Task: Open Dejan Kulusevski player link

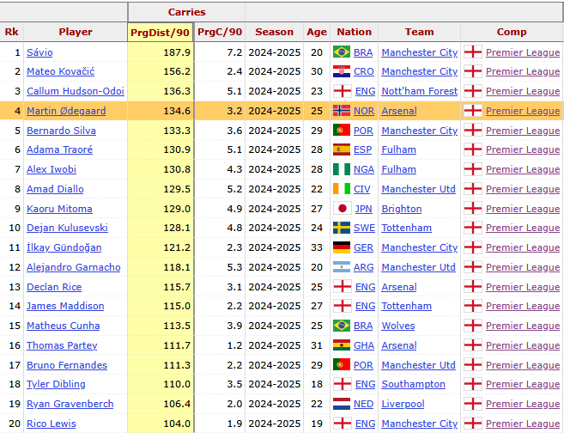Action: point(67,228)
